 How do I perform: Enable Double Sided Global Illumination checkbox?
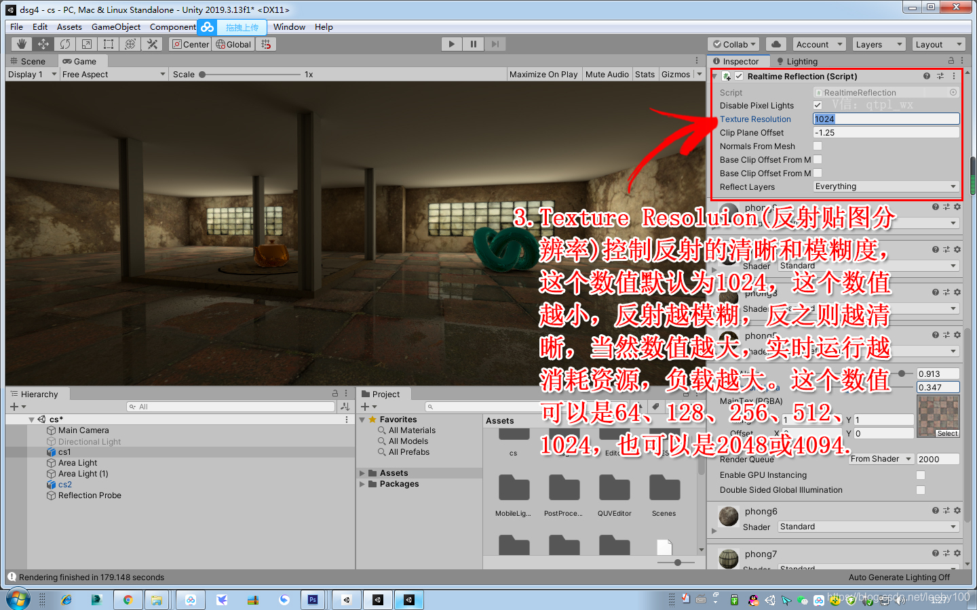coord(921,490)
